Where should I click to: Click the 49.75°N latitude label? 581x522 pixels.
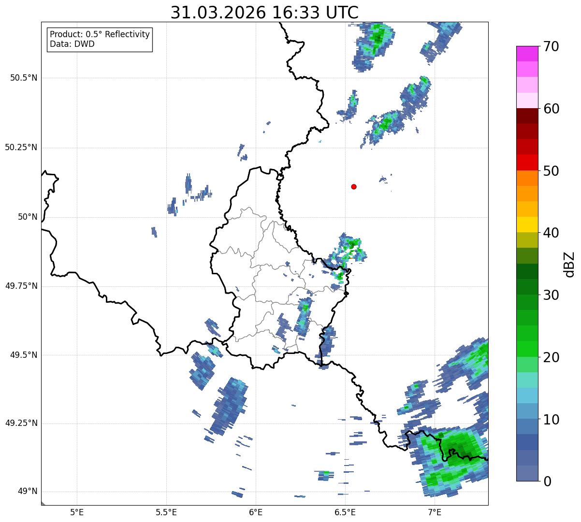pos(21,286)
